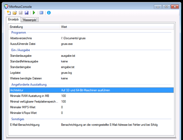Click the Arbeitsverzeichnis path value
This screenshot has height=140, width=183.
tap(73, 38)
